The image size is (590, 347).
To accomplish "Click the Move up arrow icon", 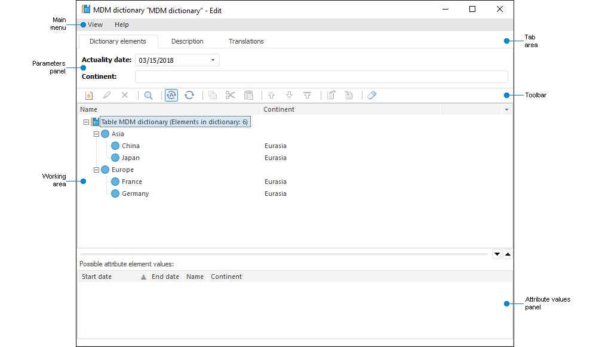I will click(x=271, y=95).
